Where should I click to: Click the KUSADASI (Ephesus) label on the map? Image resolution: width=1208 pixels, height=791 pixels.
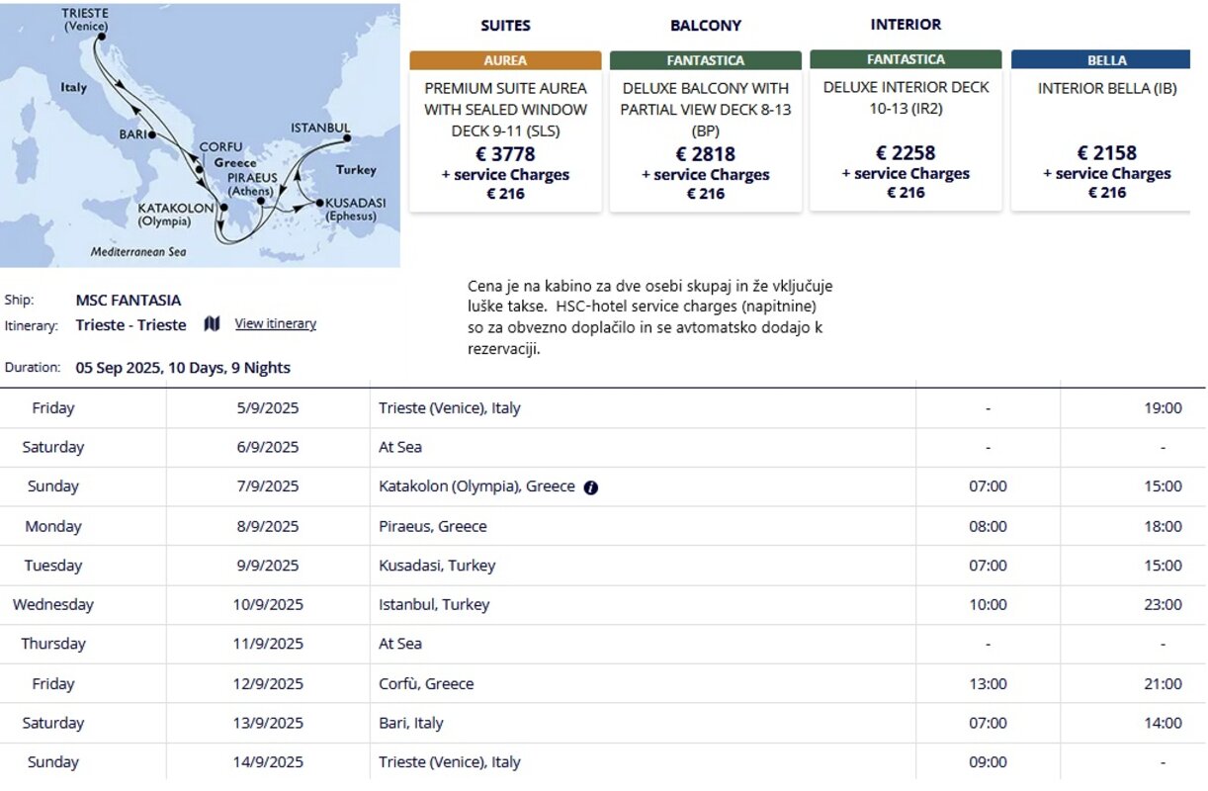[355, 210]
